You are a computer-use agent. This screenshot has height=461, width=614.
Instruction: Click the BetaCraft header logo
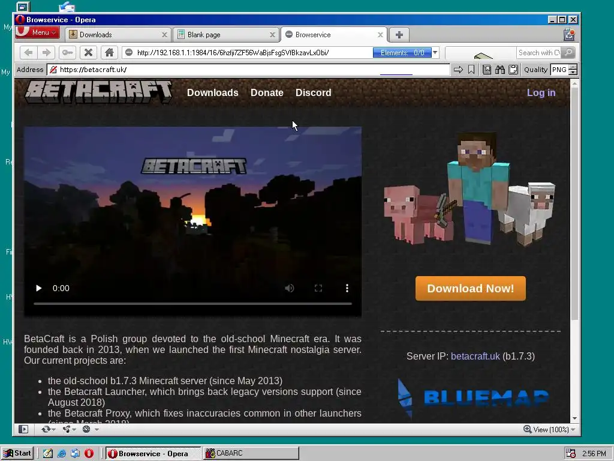98,92
